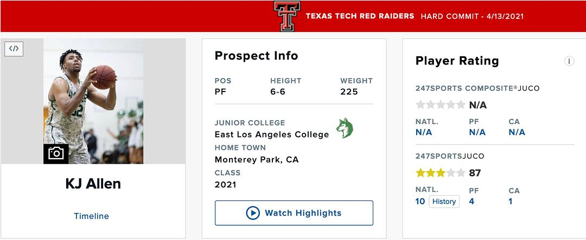
Task: Open the ranking History button
Action: coord(444,202)
